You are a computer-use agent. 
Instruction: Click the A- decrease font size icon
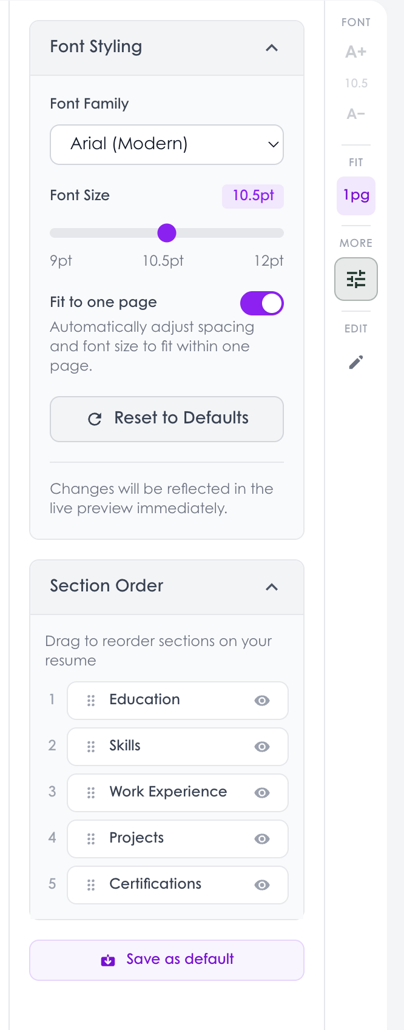click(x=355, y=113)
